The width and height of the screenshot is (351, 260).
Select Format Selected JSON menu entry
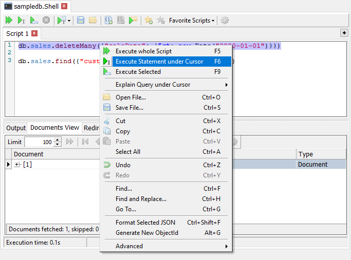point(145,223)
